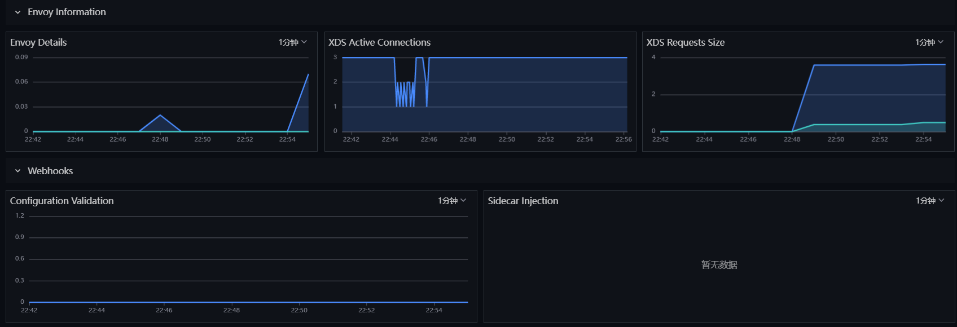The width and height of the screenshot is (957, 327).
Task: Click the teal line in XDS Requests Size chart
Action: [869, 125]
